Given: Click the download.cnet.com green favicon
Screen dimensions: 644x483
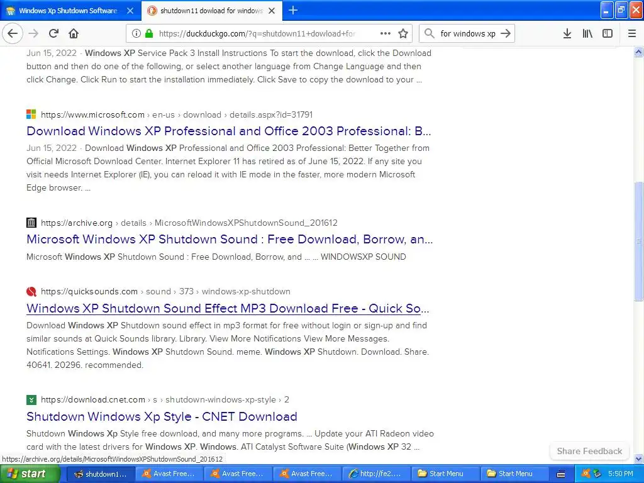Looking at the screenshot, I should coord(31,399).
